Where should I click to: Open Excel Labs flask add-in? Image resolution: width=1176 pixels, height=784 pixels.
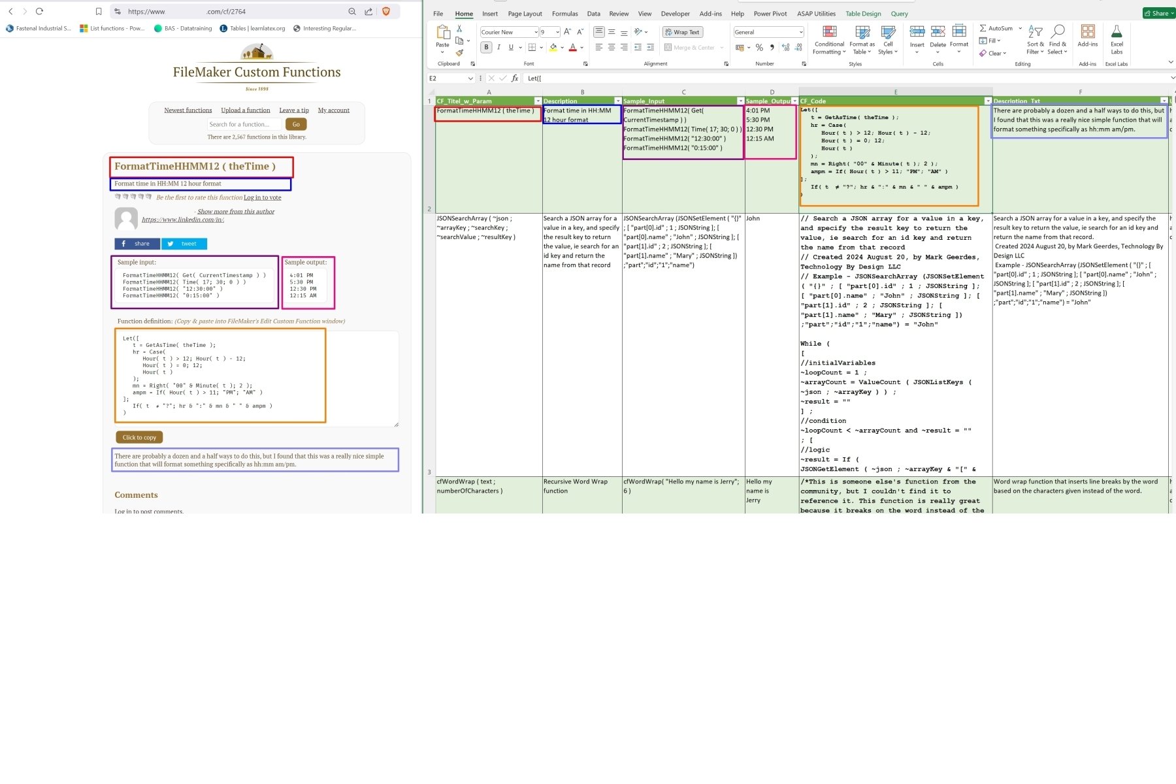pyautogui.click(x=1117, y=40)
